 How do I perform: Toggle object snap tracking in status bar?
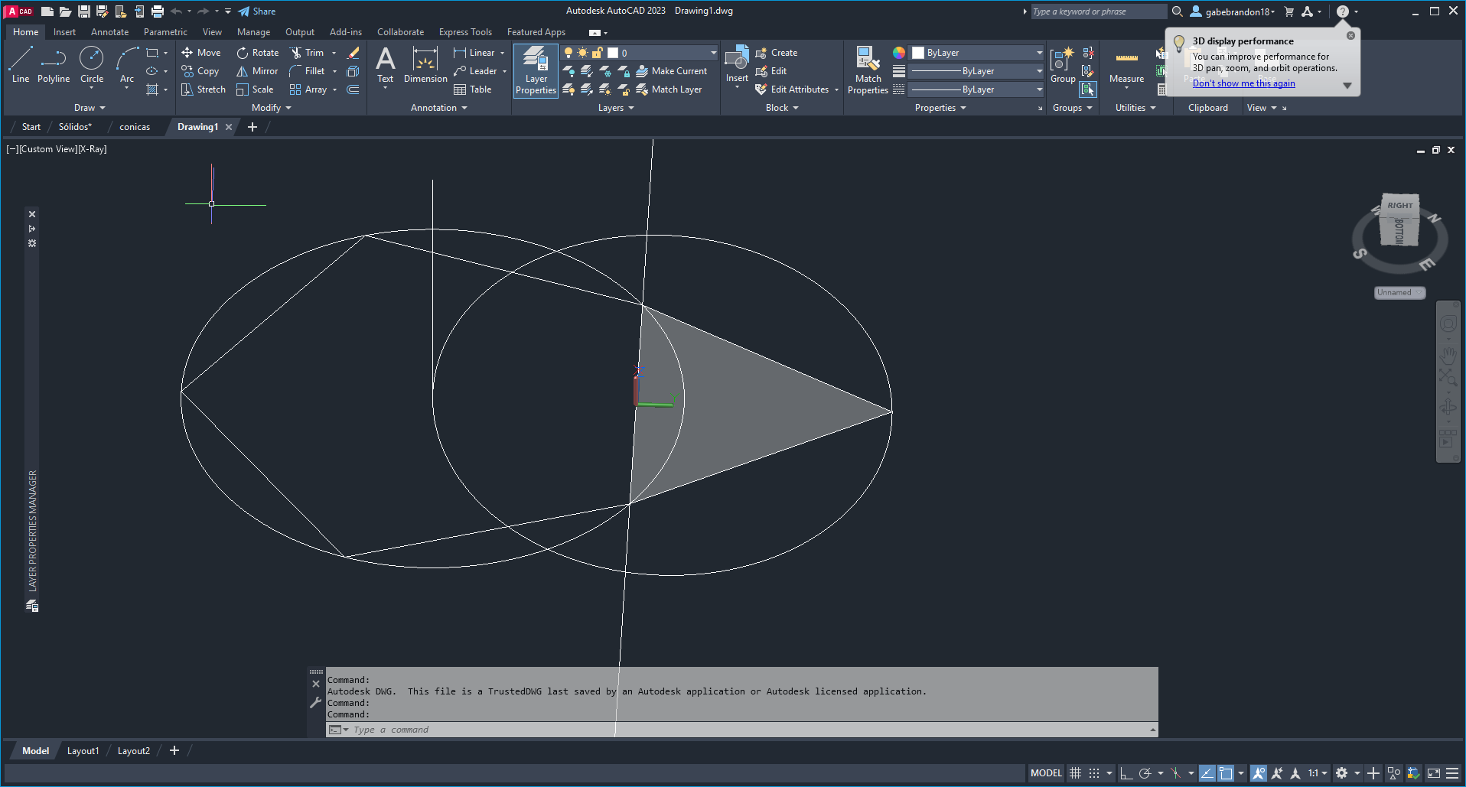[x=1207, y=773]
